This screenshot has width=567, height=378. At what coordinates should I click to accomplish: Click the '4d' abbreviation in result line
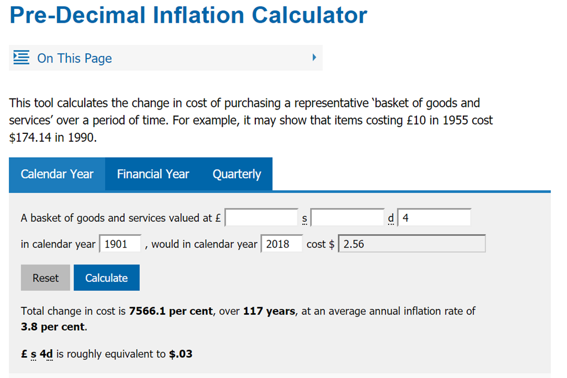coord(45,354)
